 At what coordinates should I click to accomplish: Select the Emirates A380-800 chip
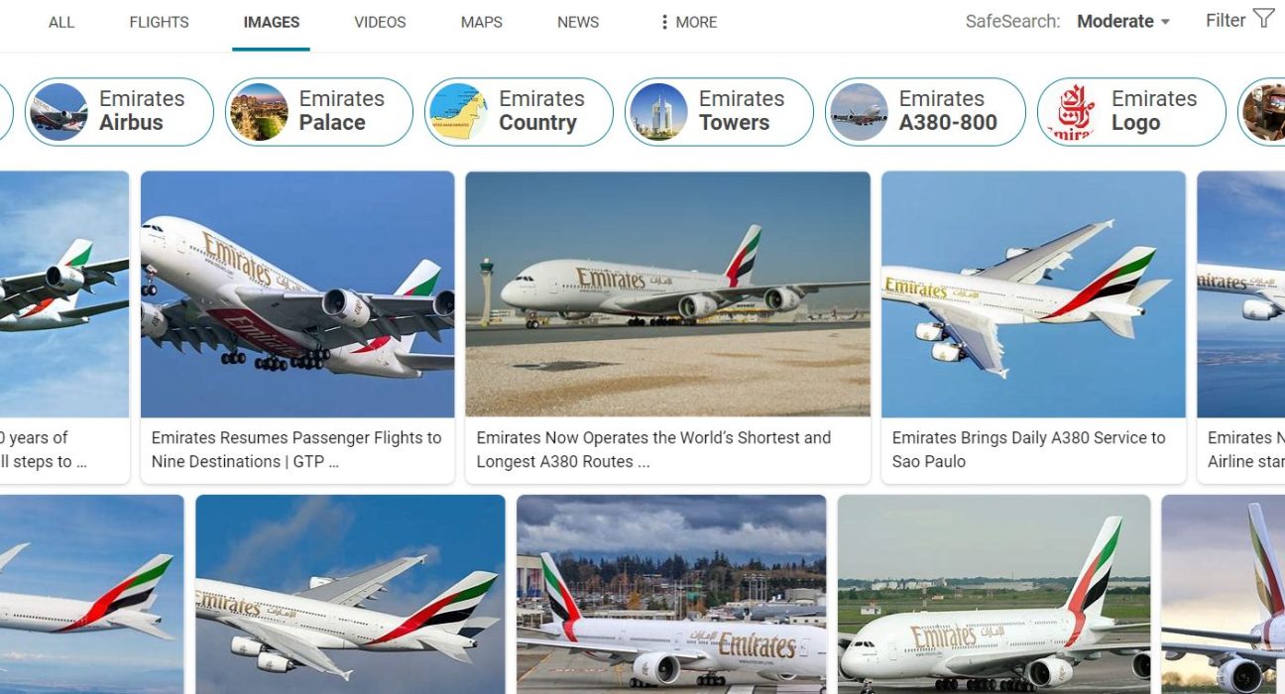point(925,112)
